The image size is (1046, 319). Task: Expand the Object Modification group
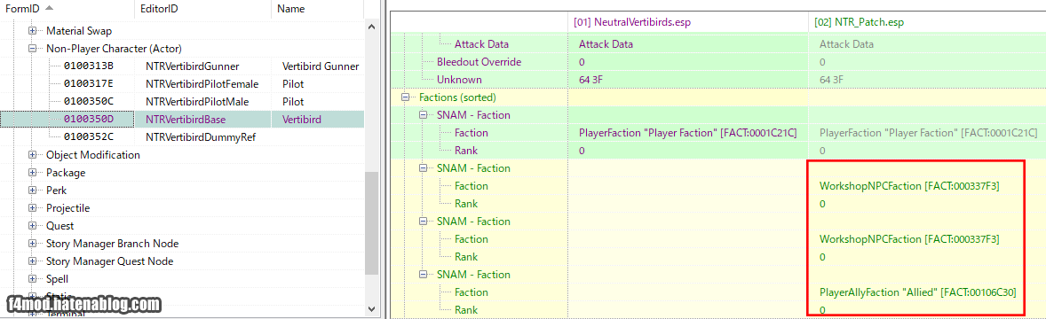[32, 155]
